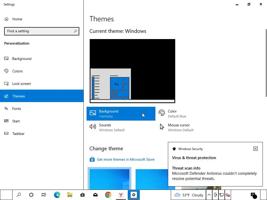267x200 pixels.
Task: Show hidden system tray icons
Action: click(209, 195)
